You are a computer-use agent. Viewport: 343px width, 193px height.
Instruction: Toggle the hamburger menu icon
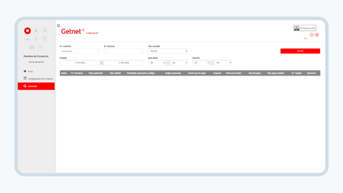59,26
